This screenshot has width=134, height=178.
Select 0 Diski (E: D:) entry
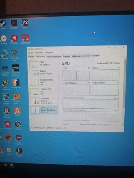pos(44,82)
